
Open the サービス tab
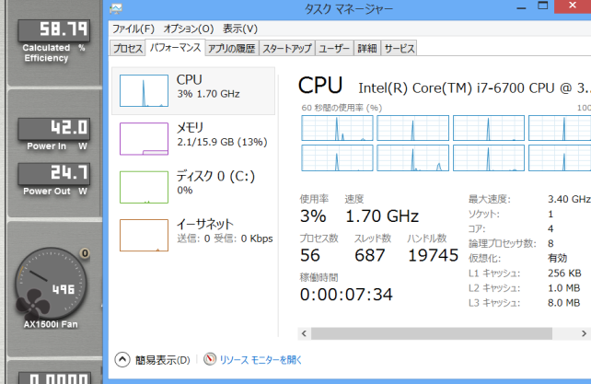399,48
